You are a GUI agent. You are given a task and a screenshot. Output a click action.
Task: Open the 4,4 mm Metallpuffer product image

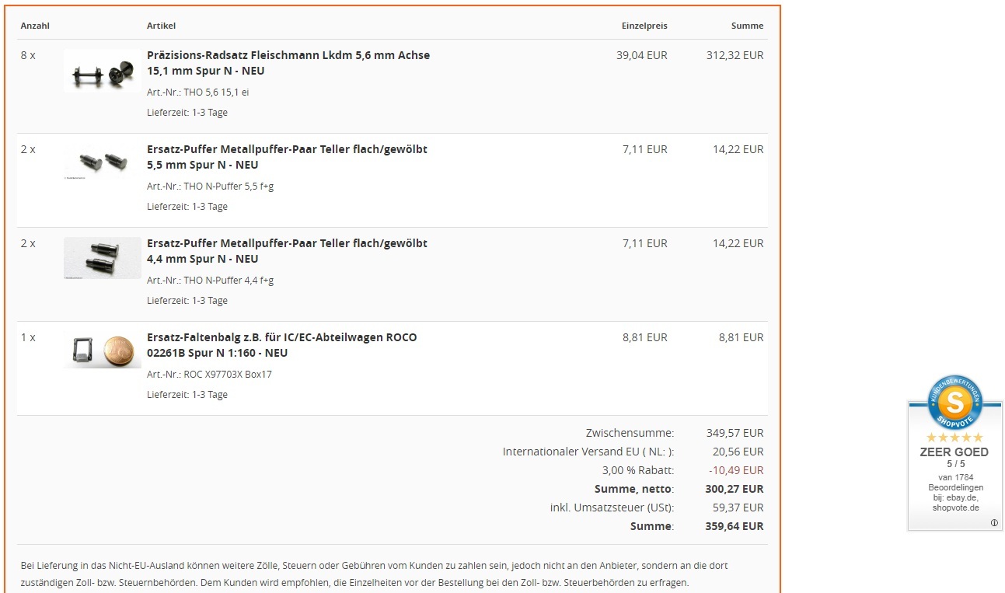pyautogui.click(x=103, y=258)
